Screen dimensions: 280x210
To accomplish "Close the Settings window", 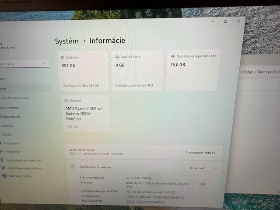I will [x=238, y=21].
